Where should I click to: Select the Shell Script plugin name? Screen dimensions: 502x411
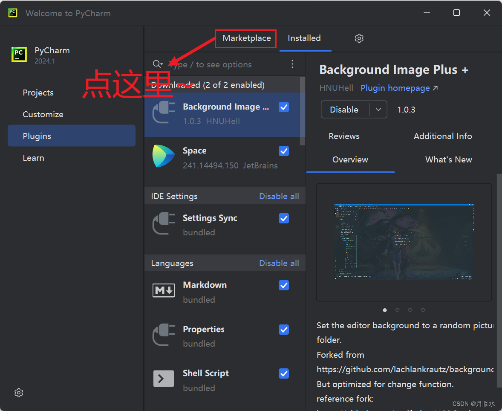pos(206,373)
